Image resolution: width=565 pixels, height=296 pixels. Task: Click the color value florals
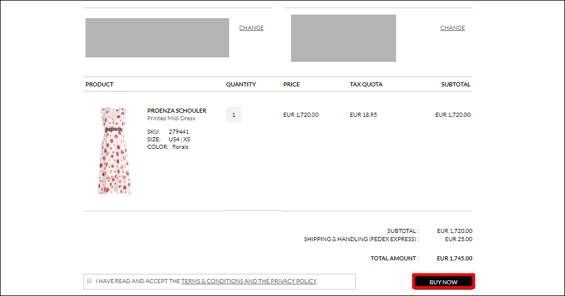click(180, 147)
